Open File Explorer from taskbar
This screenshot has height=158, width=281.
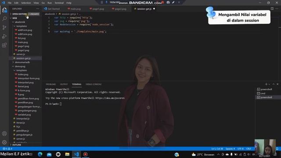coord(67,154)
